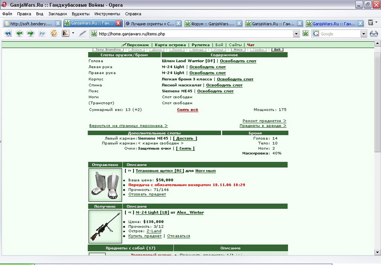Click the Купить предмет link
This screenshot has width=381, height=265.
click(145, 236)
